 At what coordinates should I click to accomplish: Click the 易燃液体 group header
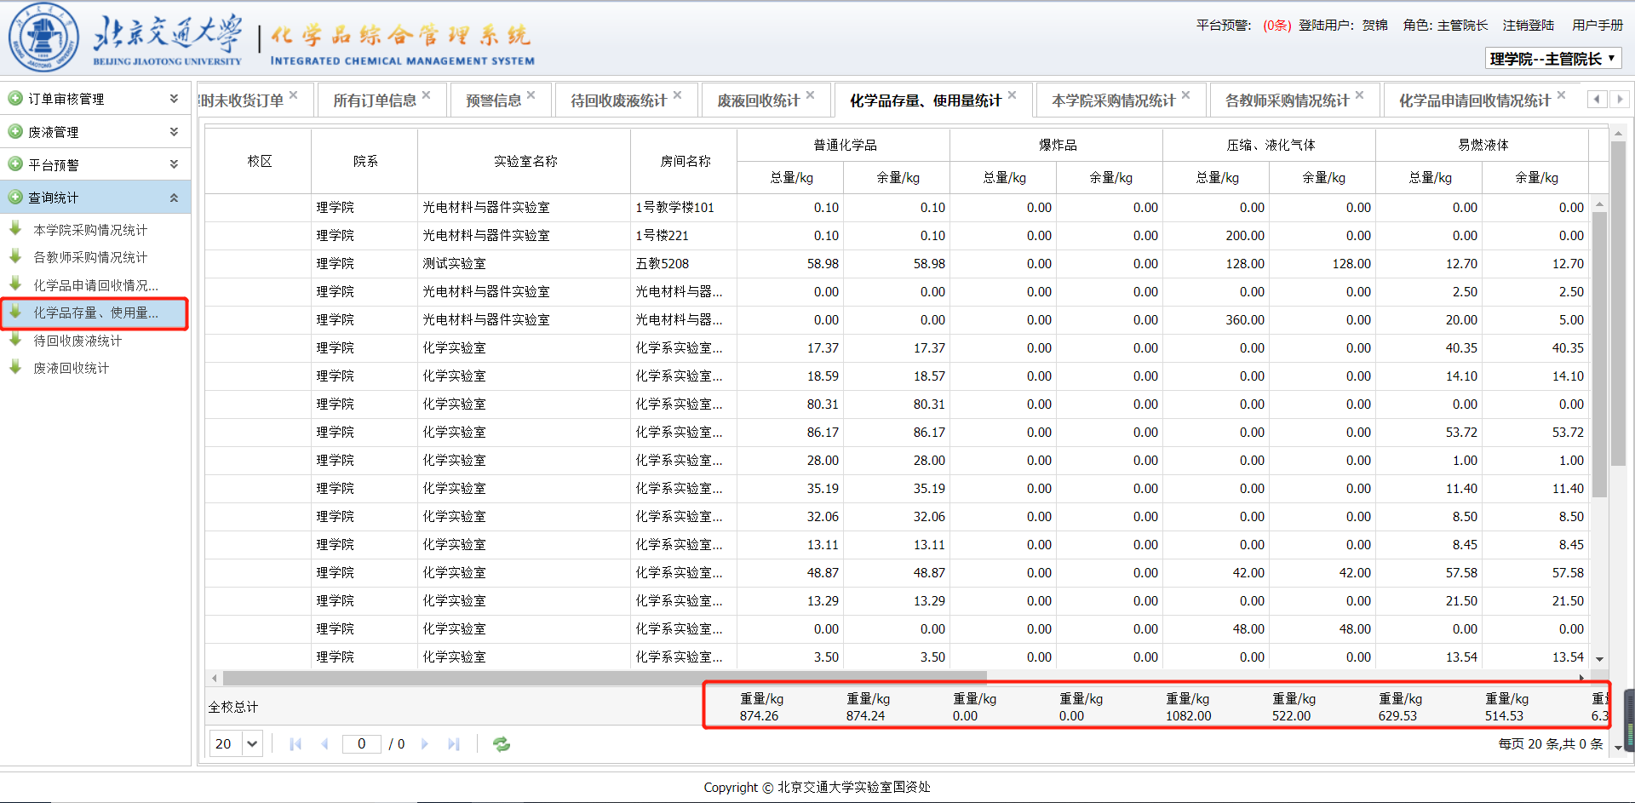pyautogui.click(x=1483, y=145)
